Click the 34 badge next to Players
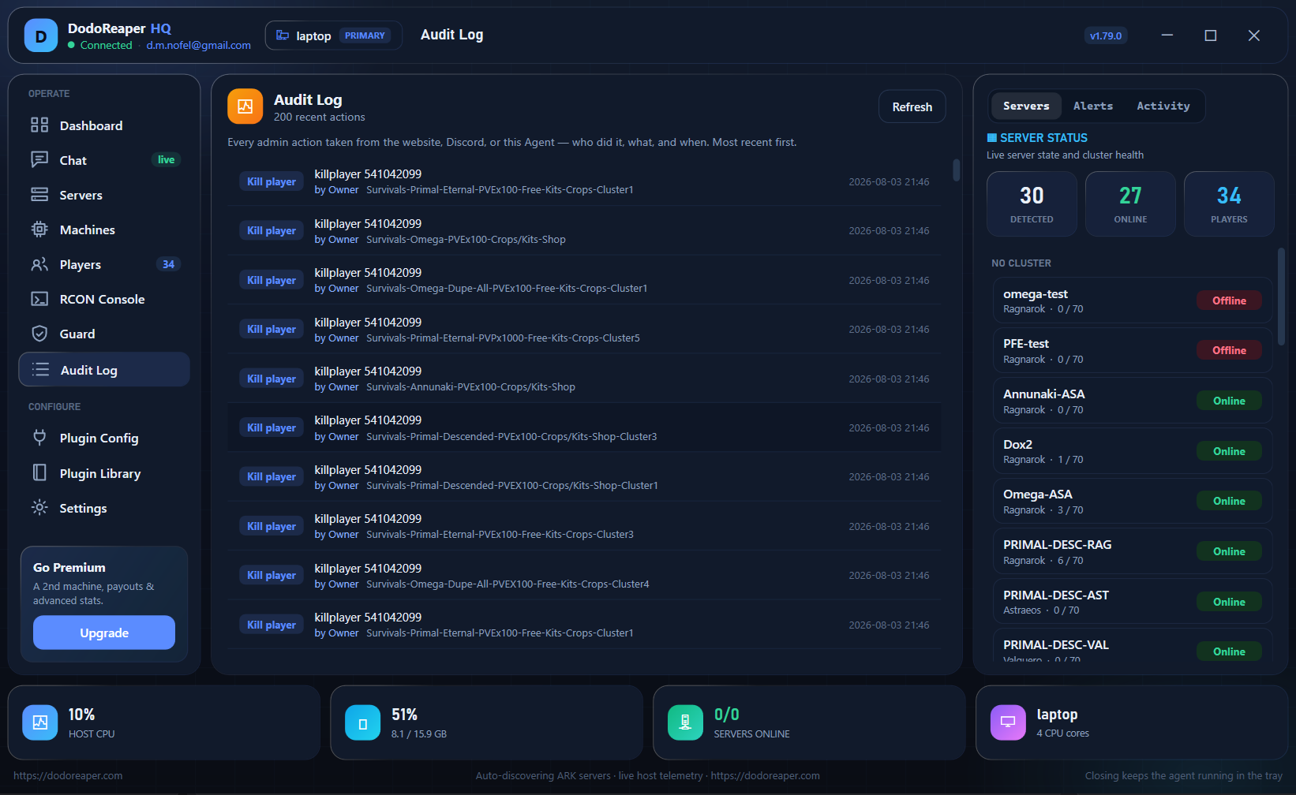1296x795 pixels. 168,264
